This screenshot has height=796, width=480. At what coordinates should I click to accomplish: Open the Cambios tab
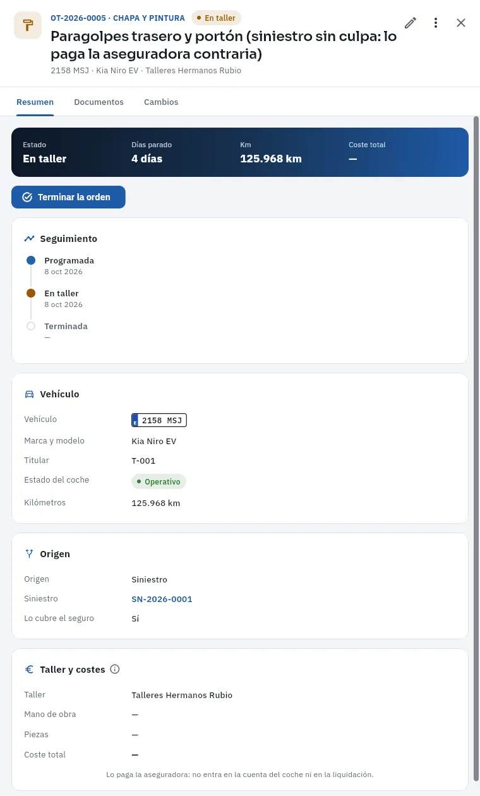161,102
